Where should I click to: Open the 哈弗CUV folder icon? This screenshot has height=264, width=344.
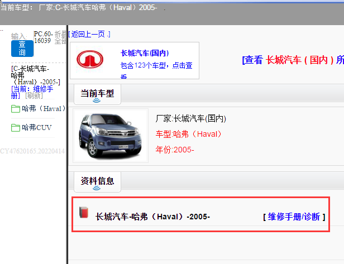[x=16, y=128]
